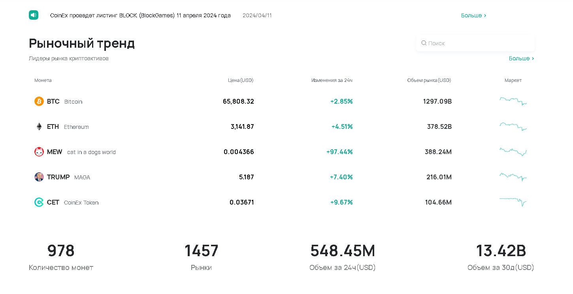The image size is (573, 294).
Task: Click the TRUMP MAGA coin icon
Action: click(39, 177)
